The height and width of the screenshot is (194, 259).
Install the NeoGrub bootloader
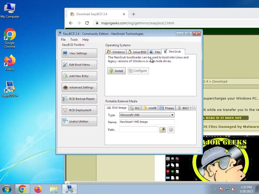tap(116, 71)
